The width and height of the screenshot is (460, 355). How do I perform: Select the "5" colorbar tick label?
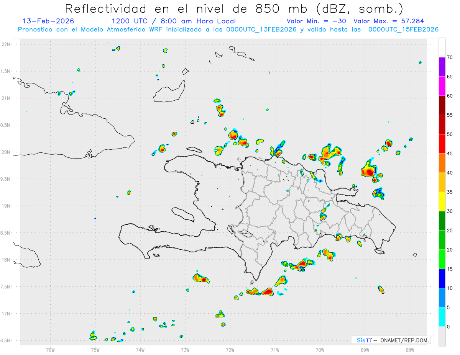449,308
